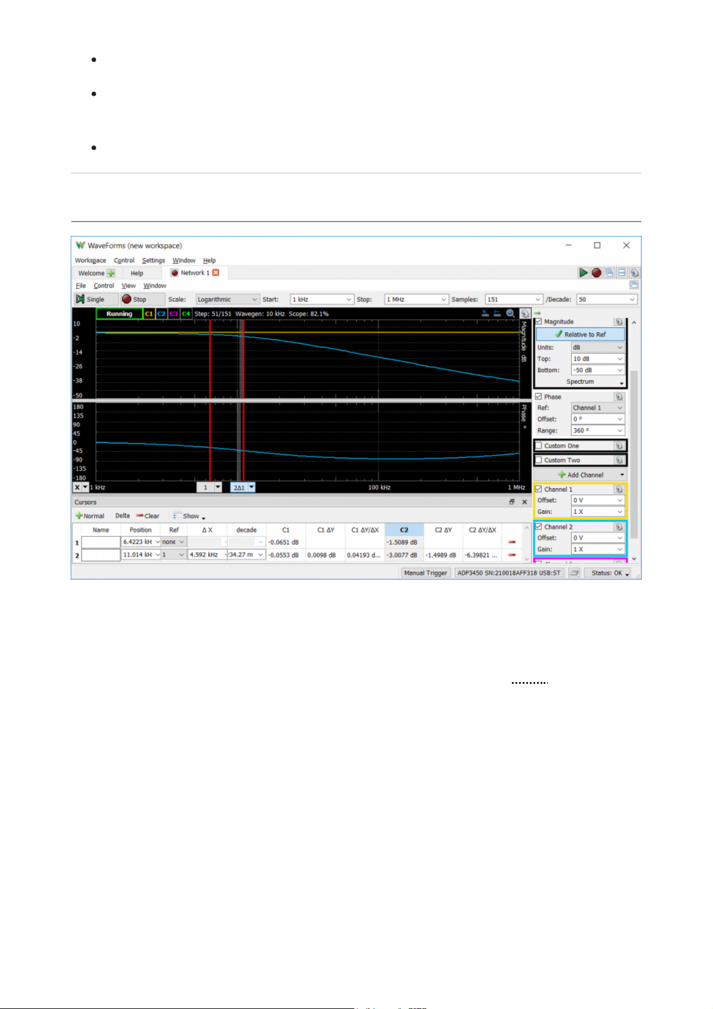Image resolution: width=713 pixels, height=1009 pixels.
Task: Toggle the Phase checkbox
Action: click(538, 396)
